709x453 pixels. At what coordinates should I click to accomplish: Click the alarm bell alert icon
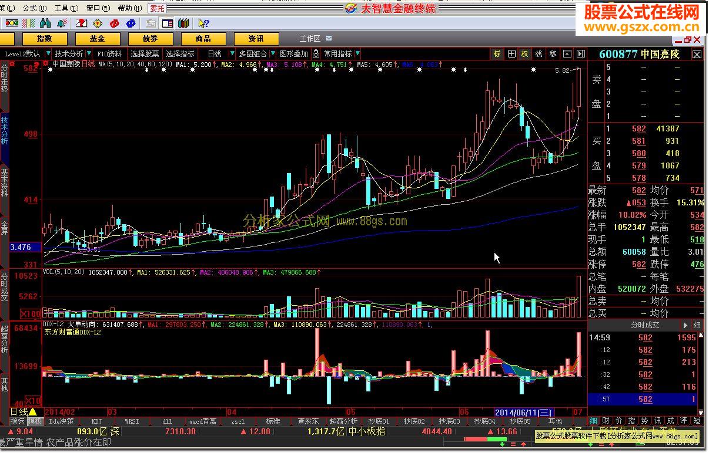click(x=62, y=23)
